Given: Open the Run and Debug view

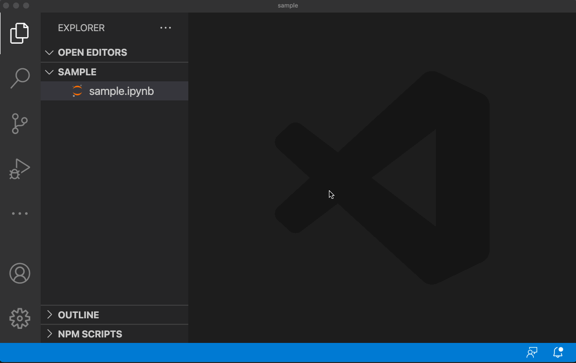Looking at the screenshot, I should pos(20,169).
